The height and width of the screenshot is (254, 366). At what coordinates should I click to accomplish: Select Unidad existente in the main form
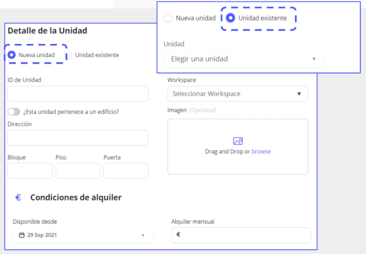(69, 55)
